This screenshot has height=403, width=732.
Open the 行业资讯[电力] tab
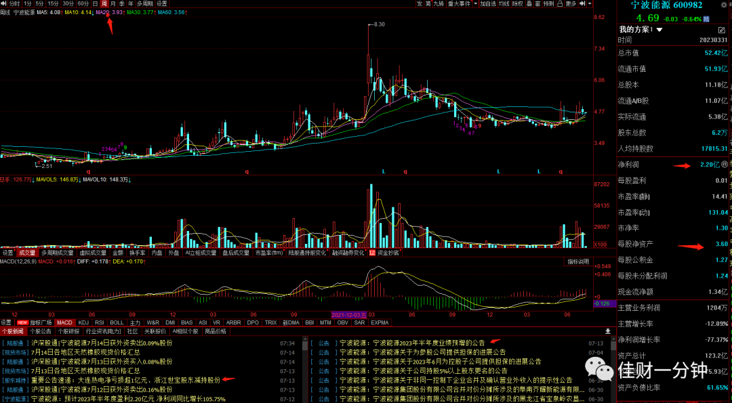pyautogui.click(x=104, y=331)
